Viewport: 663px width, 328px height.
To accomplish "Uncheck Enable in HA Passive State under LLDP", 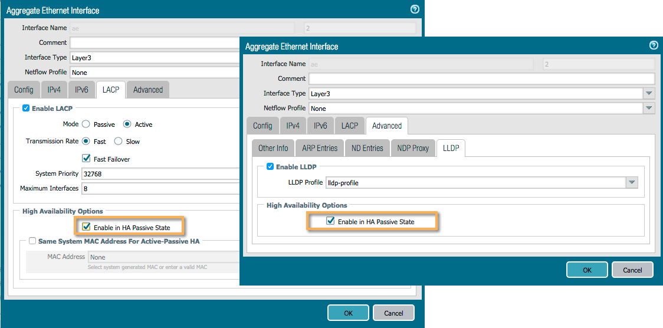I will (x=330, y=222).
